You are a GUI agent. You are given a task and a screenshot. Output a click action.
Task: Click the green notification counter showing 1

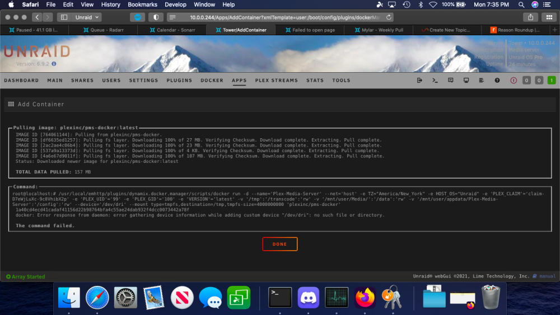pos(552,80)
